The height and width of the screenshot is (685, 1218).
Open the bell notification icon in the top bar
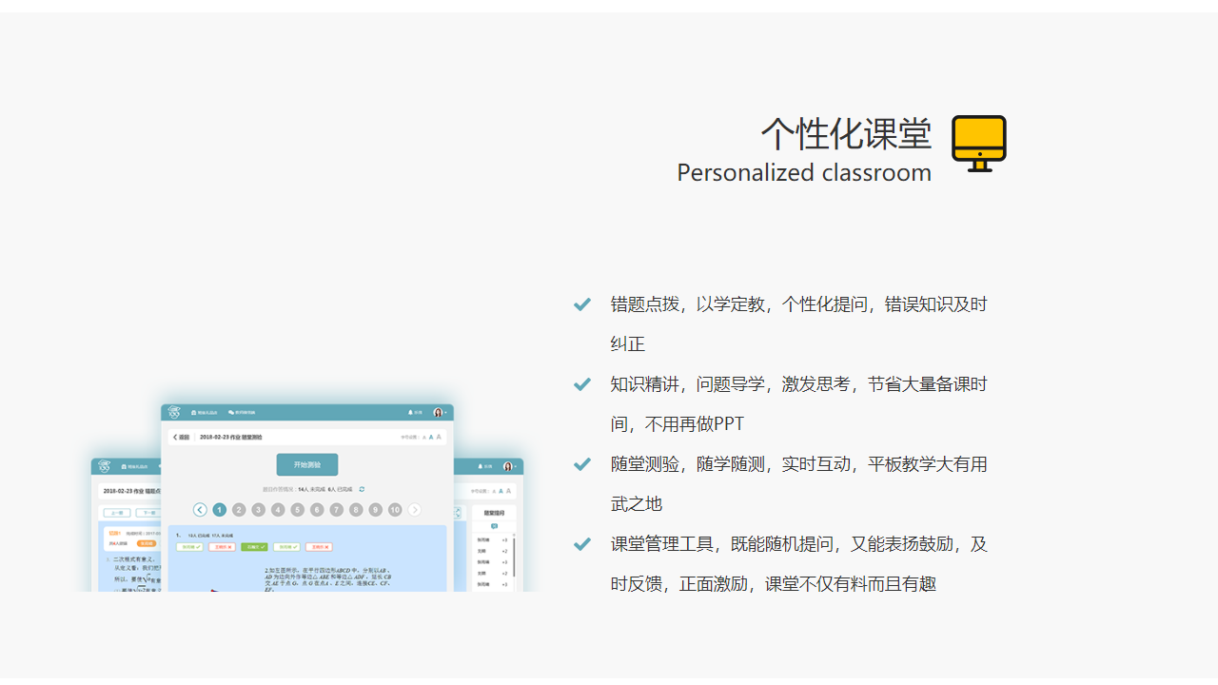(x=410, y=412)
